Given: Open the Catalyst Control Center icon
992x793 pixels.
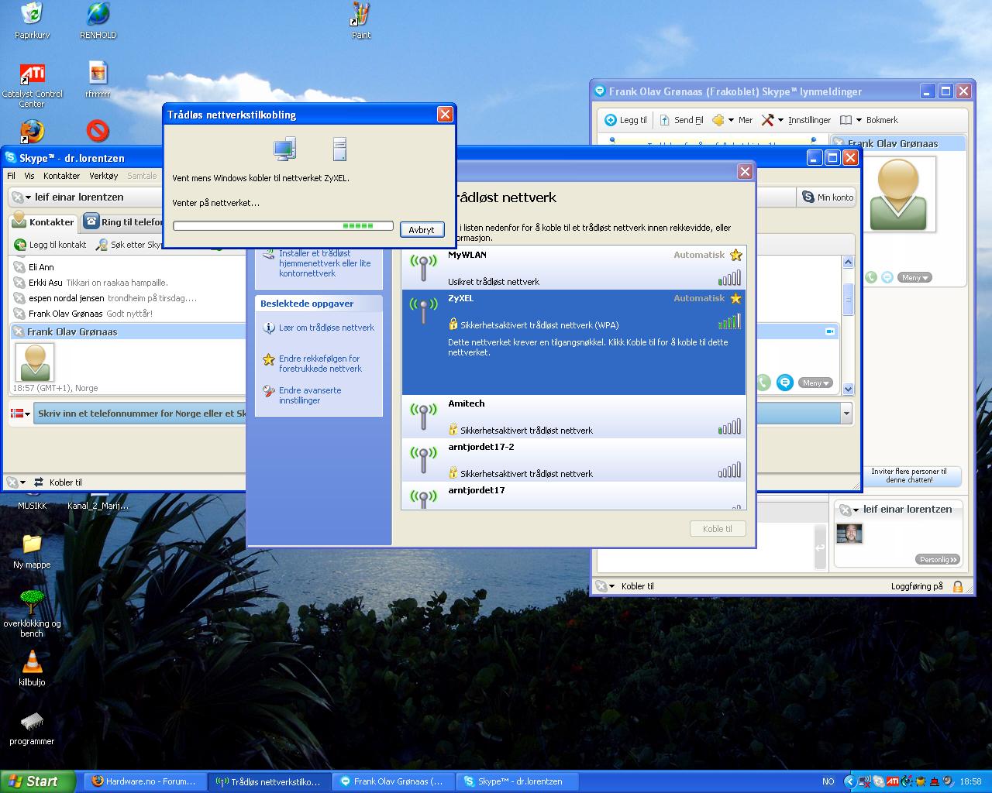Looking at the screenshot, I should pyautogui.click(x=32, y=85).
